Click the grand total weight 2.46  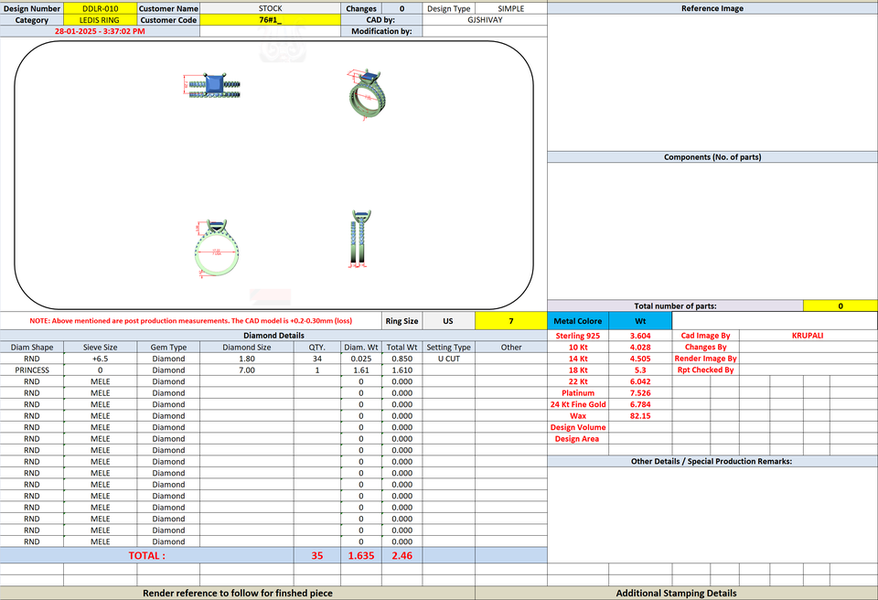(x=402, y=556)
